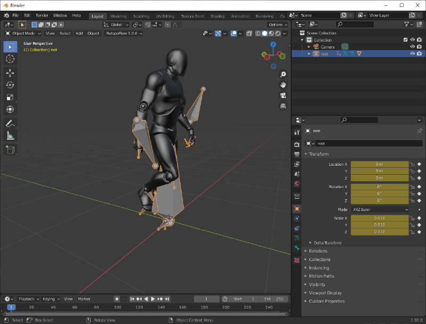Expand the root item in outliner
The image size is (426, 324).
(309, 54)
